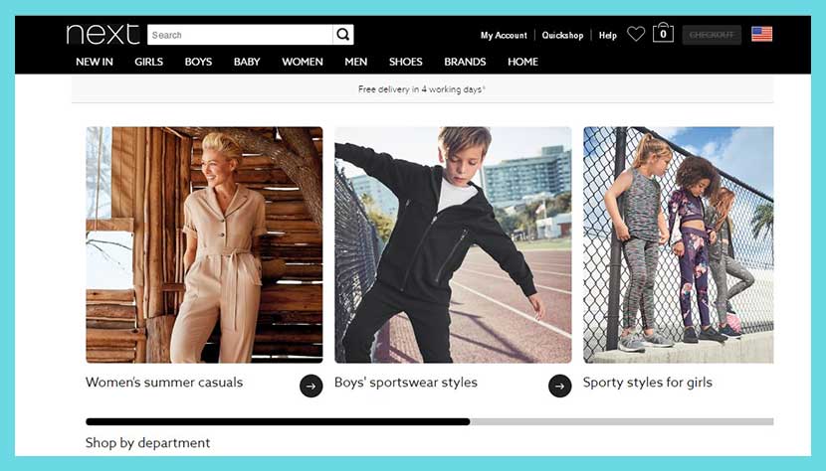Open the shopping bag icon
The width and height of the screenshot is (826, 471).
point(663,33)
